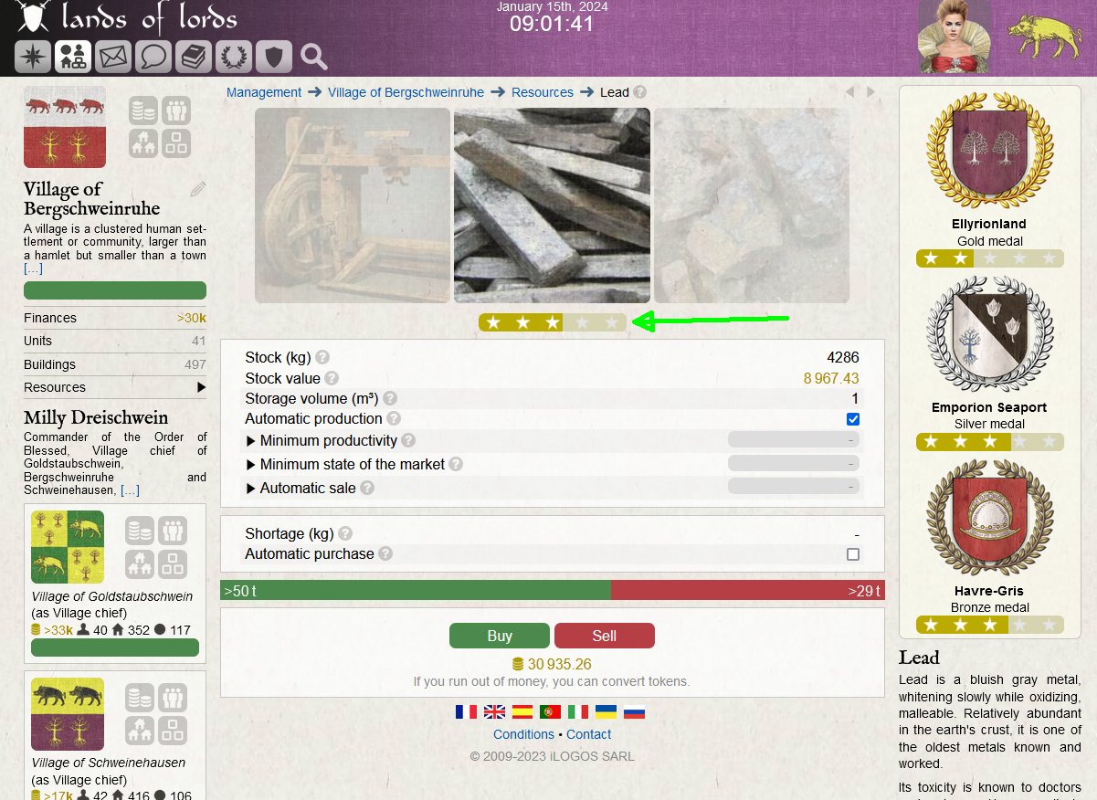Expand Milly Dreischwein titles ellipsis
Screen dimensions: 1097x800
(130, 490)
